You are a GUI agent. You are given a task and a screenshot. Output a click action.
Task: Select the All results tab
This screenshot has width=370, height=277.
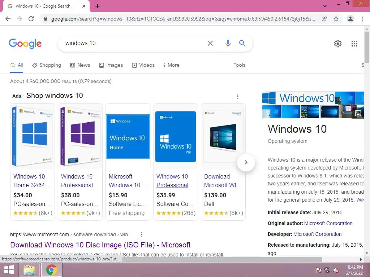pos(17,65)
